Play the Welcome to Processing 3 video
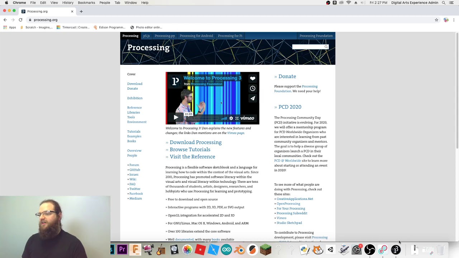Viewport: 459px width, 258px height. (x=176, y=118)
